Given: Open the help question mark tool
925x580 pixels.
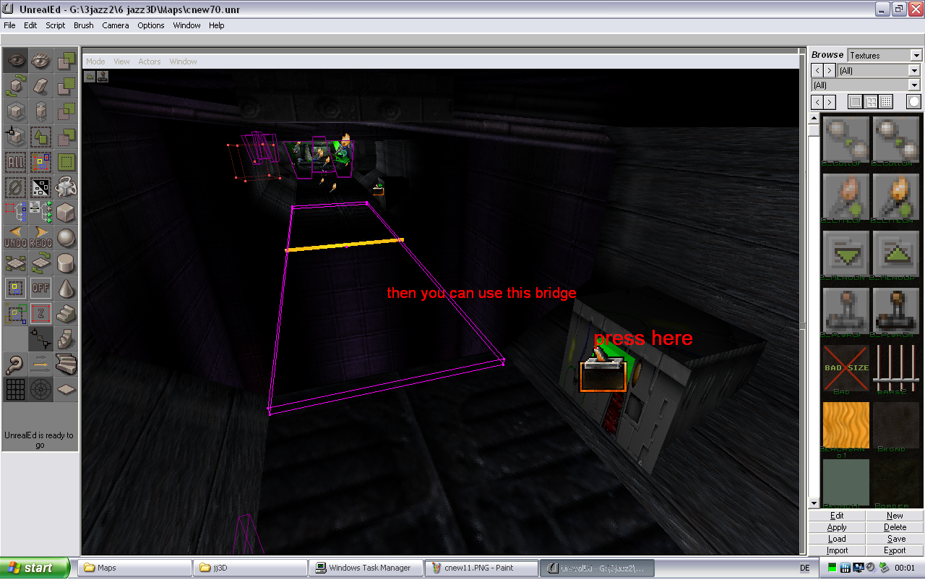Looking at the screenshot, I should pyautogui.click(x=16, y=364).
